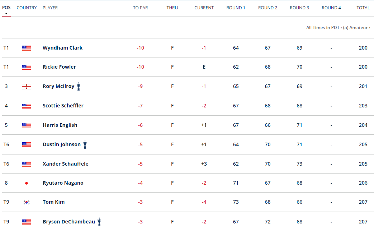Screen dimensions: 374x231
Task: Click the USA flag beside Harris English
Action: 27,125
